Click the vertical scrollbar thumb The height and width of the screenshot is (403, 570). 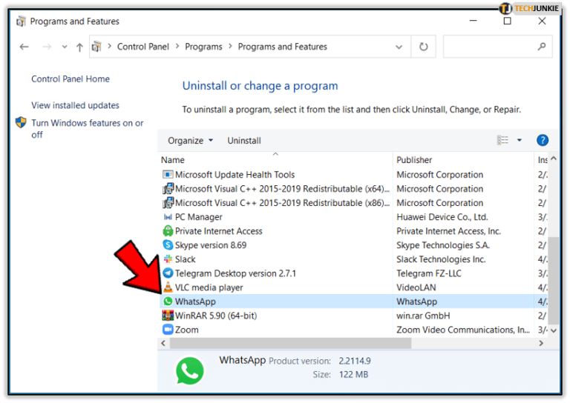coord(554,280)
